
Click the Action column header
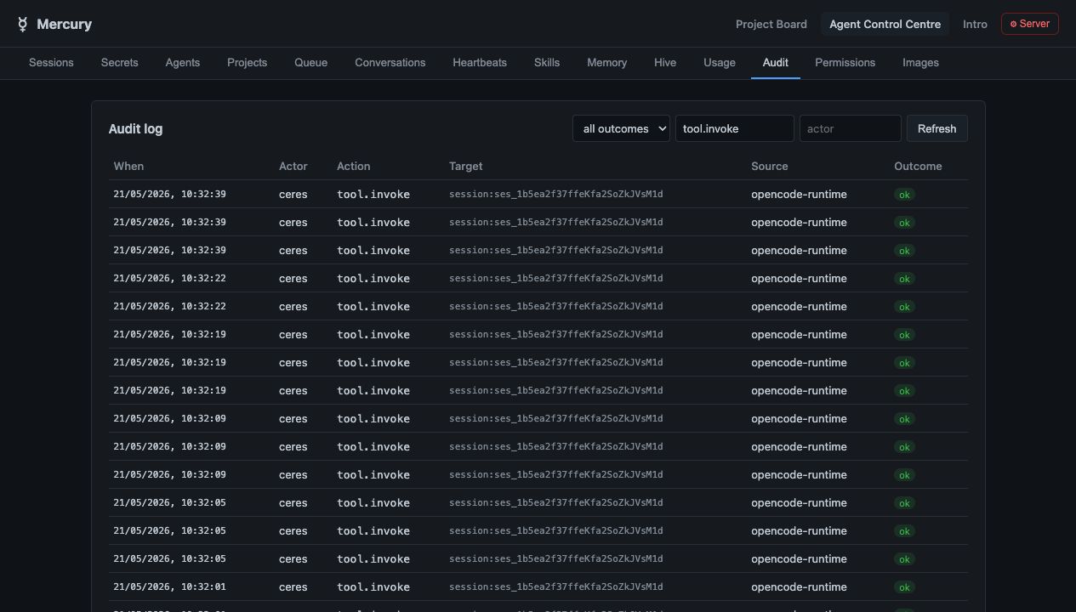coord(354,167)
